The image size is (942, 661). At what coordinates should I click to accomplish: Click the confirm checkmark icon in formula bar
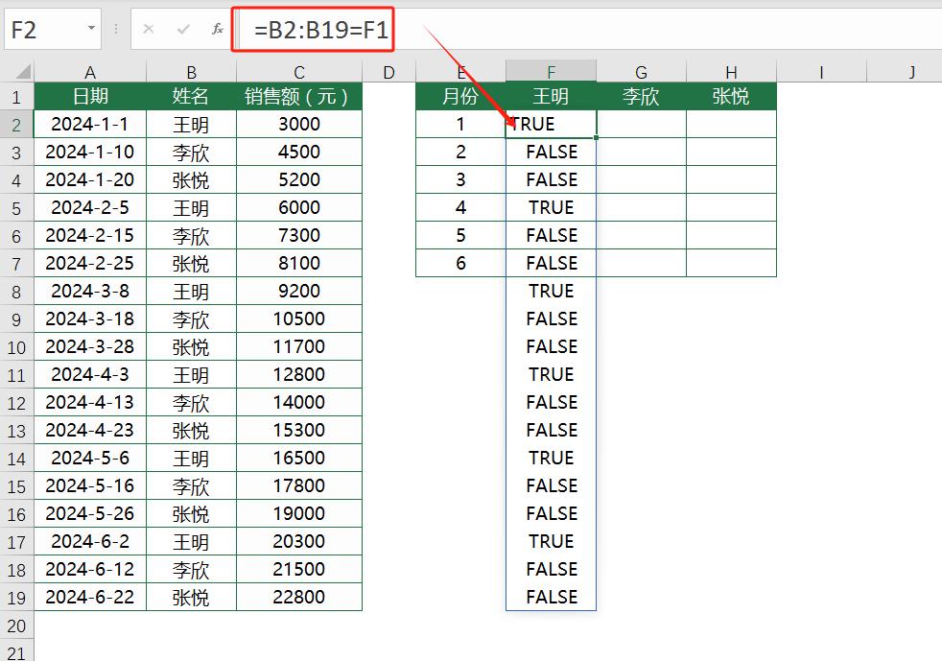click(x=183, y=28)
